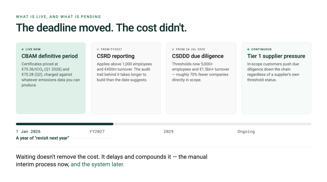Click the green dot beside CONTINUOUS
This screenshot has height=182, width=327.
point(248,50)
